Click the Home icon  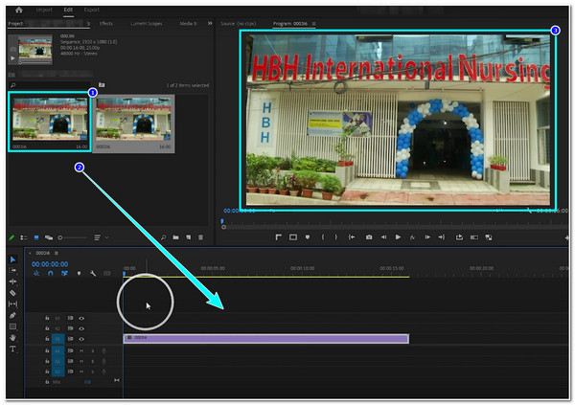(19, 10)
